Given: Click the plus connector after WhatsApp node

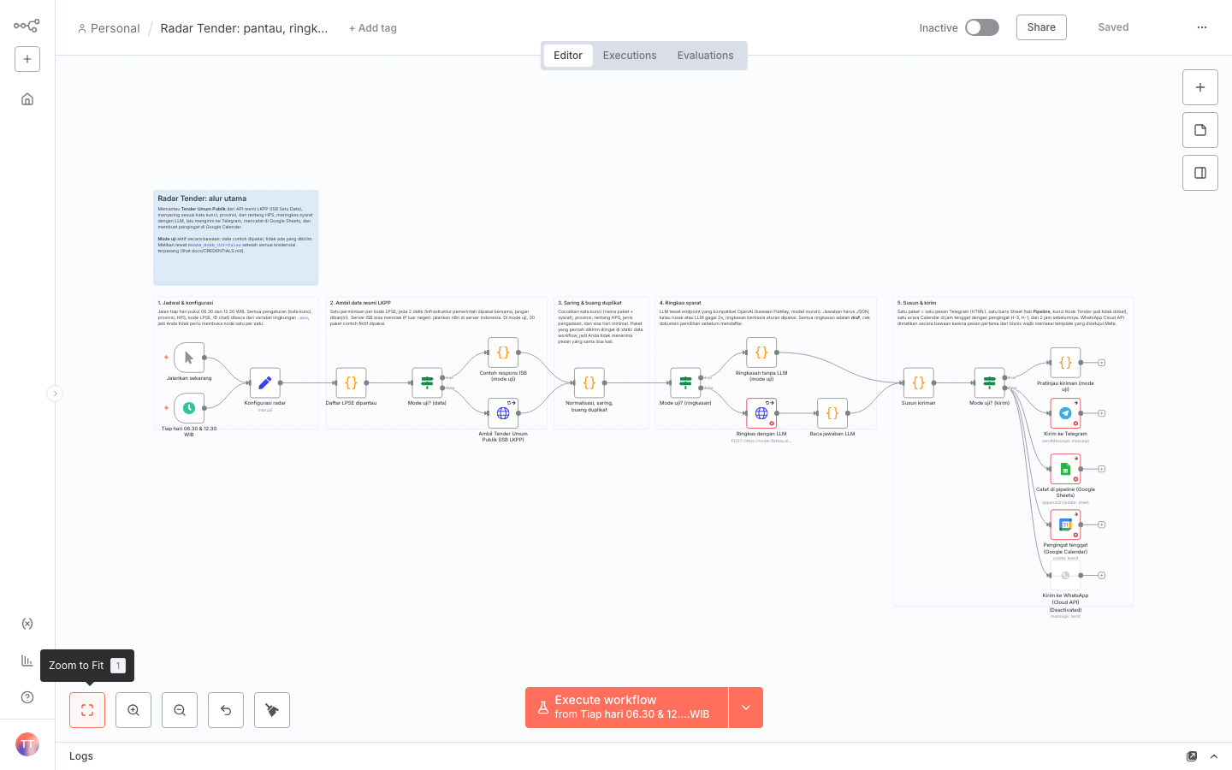Looking at the screenshot, I should pos(1102,576).
